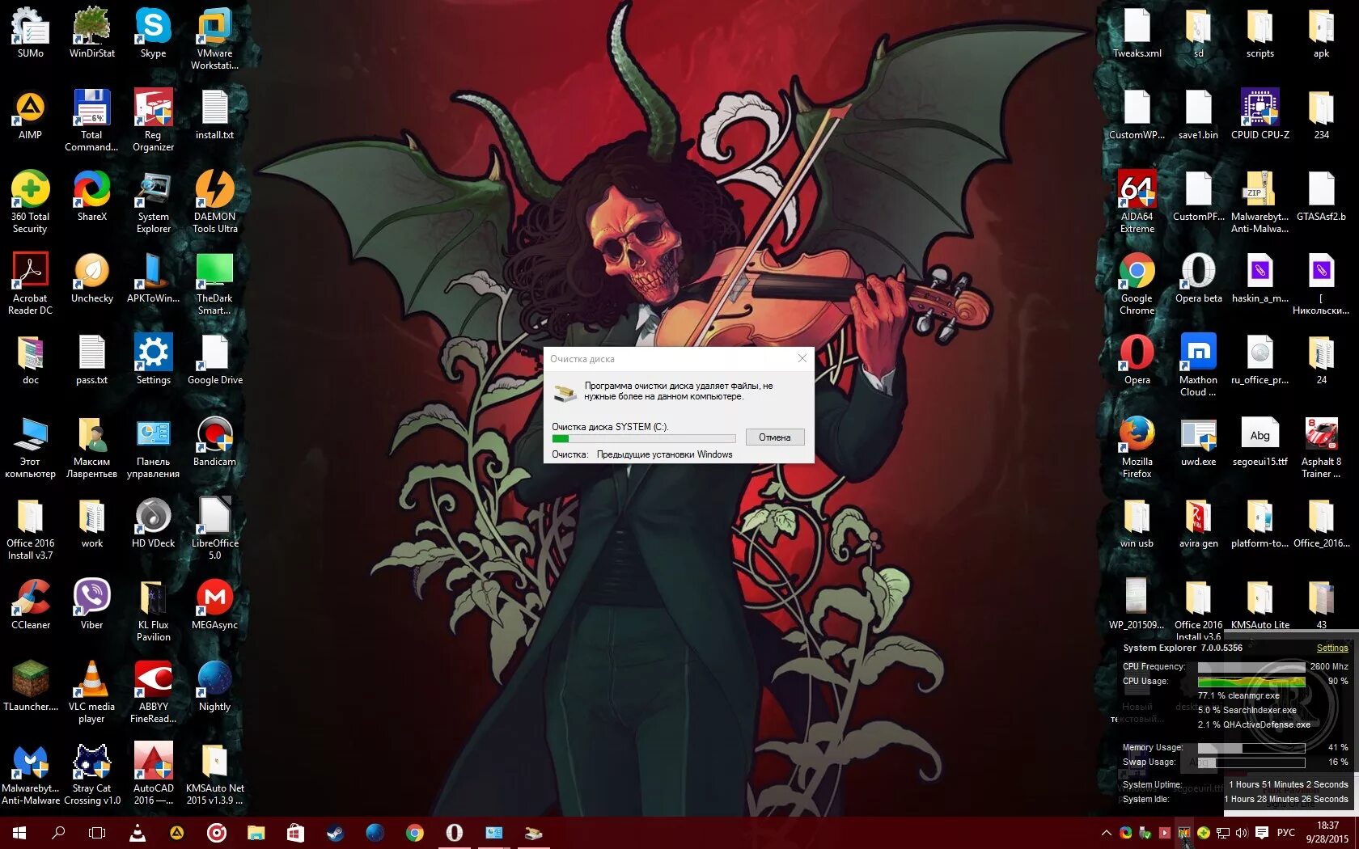Open Windows Store from the taskbar
Image resolution: width=1359 pixels, height=849 pixels.
(295, 833)
